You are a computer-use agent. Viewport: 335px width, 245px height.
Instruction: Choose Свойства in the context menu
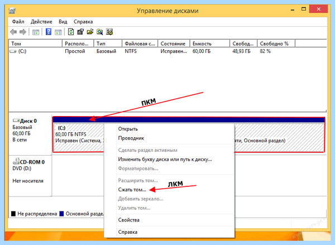tap(175, 220)
